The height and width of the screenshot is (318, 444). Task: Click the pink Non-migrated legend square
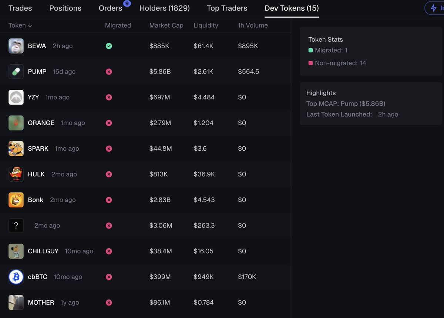311,63
